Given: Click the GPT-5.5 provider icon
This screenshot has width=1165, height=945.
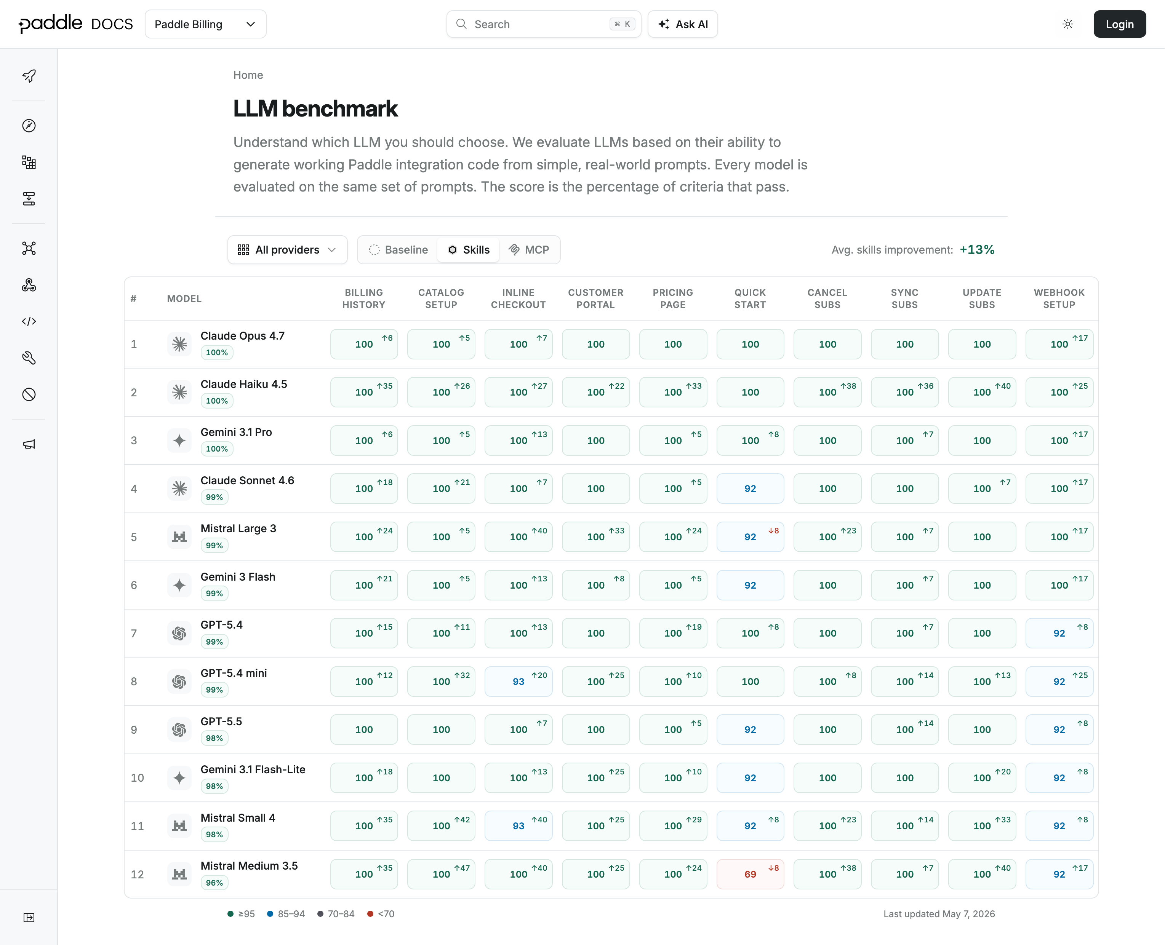Looking at the screenshot, I should (179, 730).
